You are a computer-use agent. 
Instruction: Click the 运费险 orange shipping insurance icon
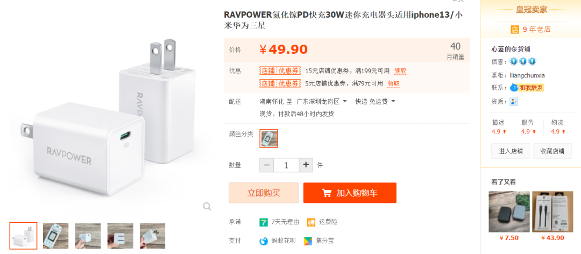[311, 222]
